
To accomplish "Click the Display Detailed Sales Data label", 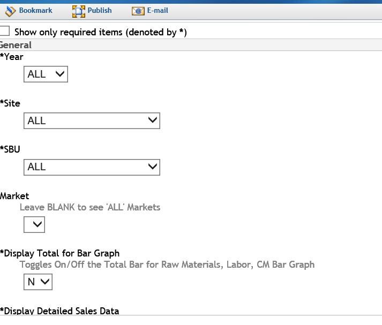I will pyautogui.click(x=59, y=311).
